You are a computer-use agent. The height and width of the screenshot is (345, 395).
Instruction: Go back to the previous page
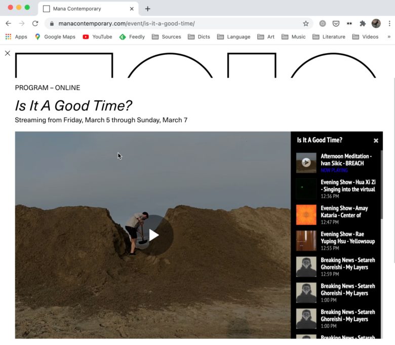9,23
